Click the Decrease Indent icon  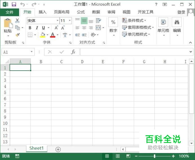77,35
